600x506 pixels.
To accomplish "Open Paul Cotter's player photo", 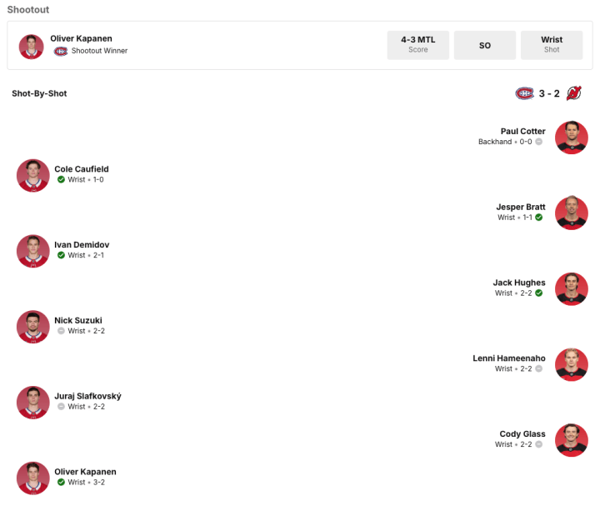I will pos(572,138).
